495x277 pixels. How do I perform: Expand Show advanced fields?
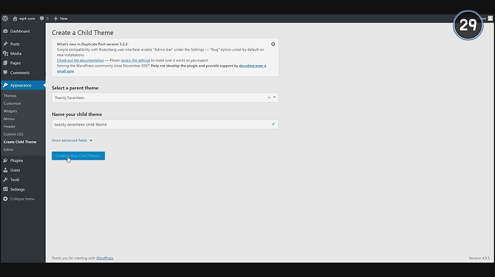tap(72, 141)
